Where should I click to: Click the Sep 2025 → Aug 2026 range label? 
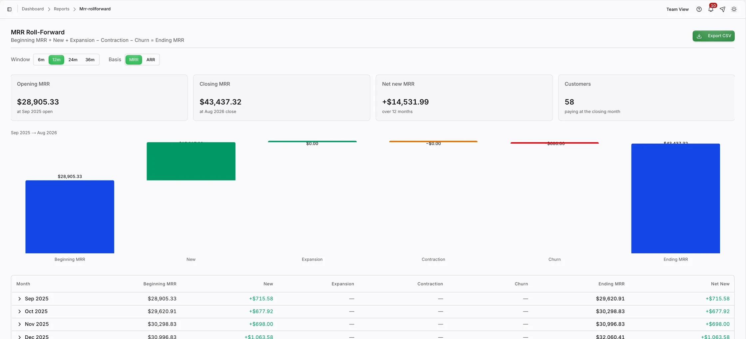34,133
